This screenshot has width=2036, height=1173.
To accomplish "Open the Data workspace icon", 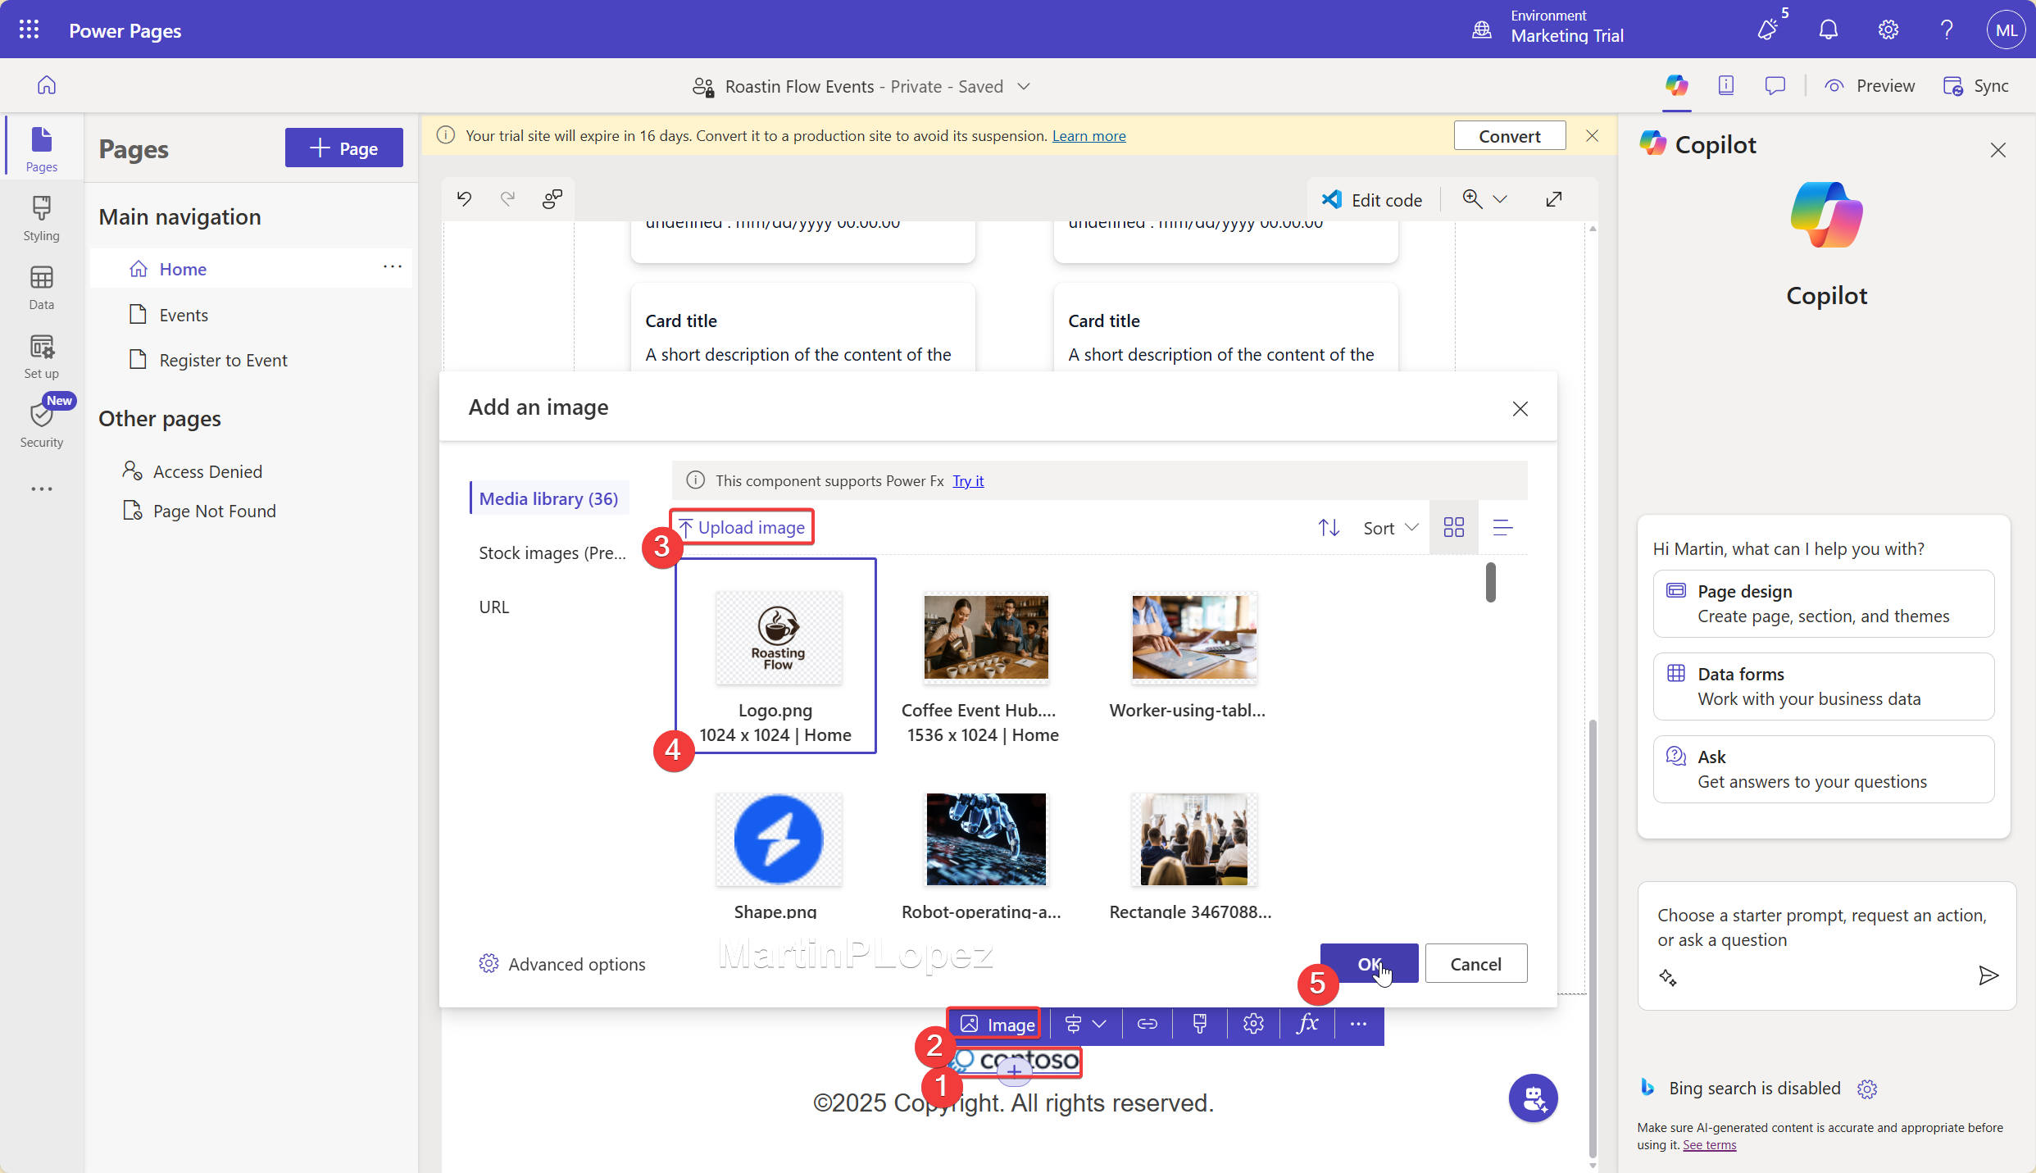I will (41, 285).
